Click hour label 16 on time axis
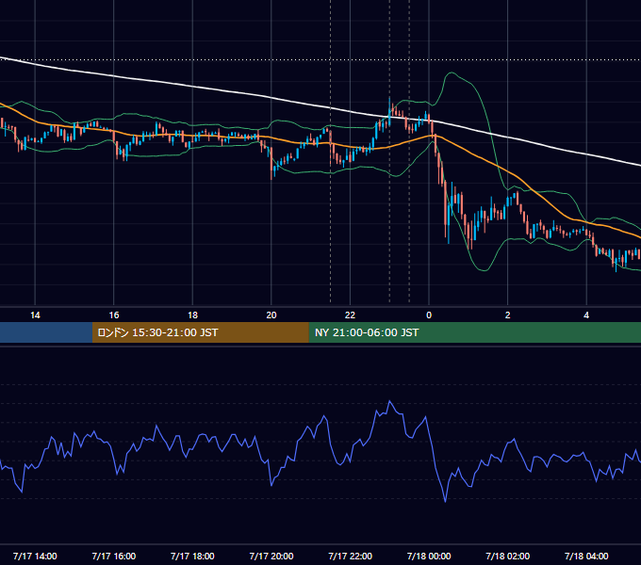 coord(114,315)
